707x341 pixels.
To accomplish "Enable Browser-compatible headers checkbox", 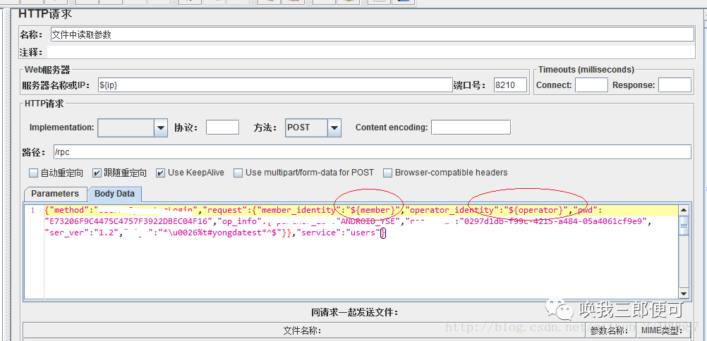I will (387, 173).
